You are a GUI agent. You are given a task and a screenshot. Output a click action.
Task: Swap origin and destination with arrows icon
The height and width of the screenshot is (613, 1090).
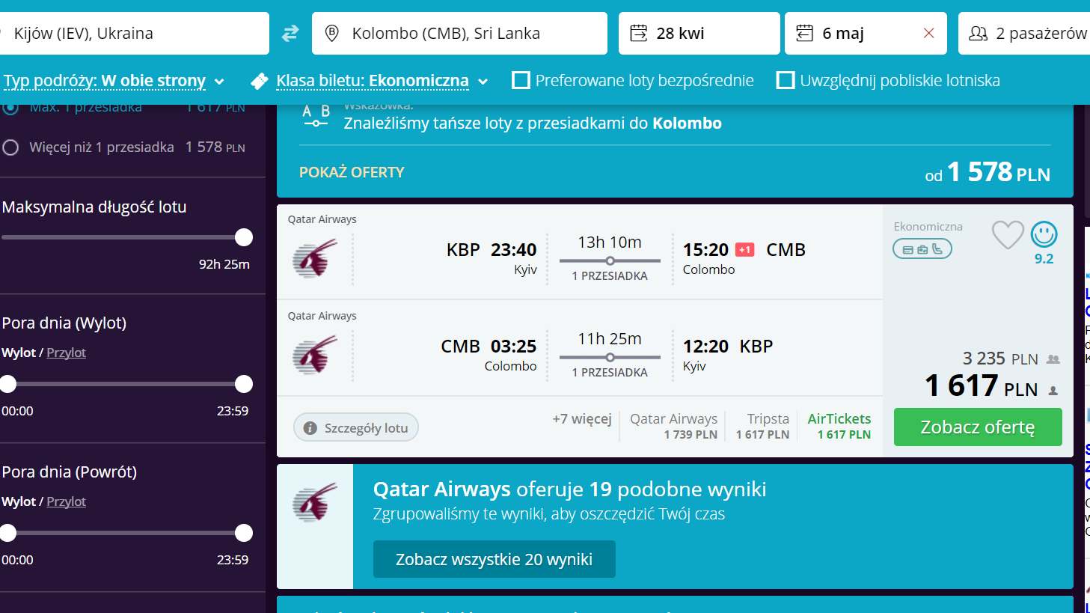pos(290,33)
